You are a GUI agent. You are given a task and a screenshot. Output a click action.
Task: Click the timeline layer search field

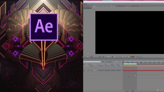click(92, 62)
